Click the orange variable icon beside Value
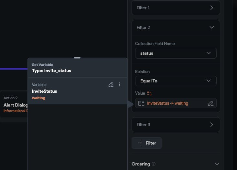The height and width of the screenshot is (170, 237). (x=149, y=93)
